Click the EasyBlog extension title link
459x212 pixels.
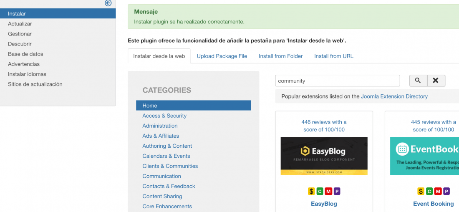(324, 204)
